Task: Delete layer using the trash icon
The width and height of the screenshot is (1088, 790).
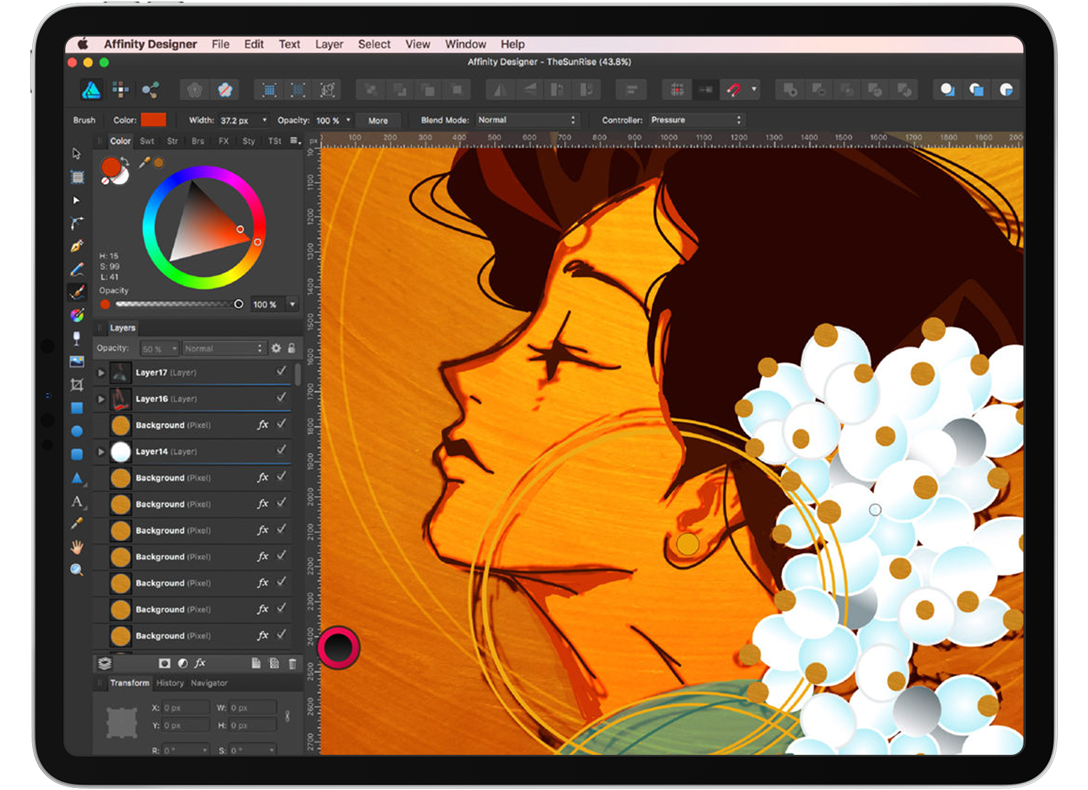Action: pyautogui.click(x=293, y=663)
